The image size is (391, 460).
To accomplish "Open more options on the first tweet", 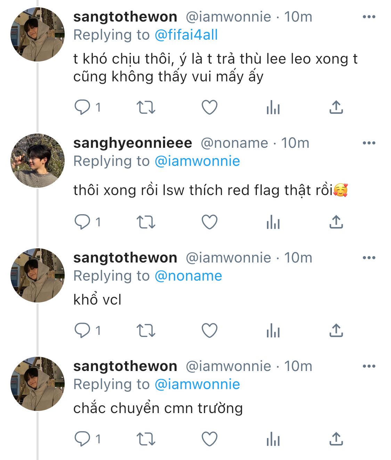I will pyautogui.click(x=369, y=17).
